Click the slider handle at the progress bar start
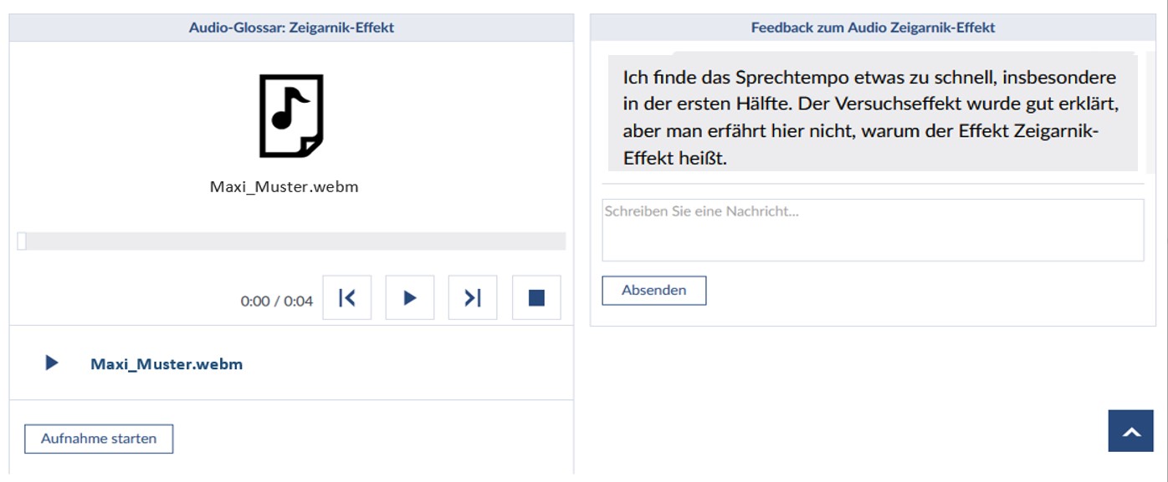The width and height of the screenshot is (1168, 482). (22, 241)
